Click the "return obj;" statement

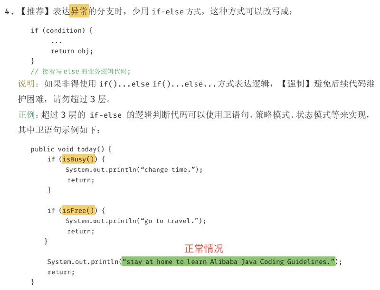tap(72, 51)
